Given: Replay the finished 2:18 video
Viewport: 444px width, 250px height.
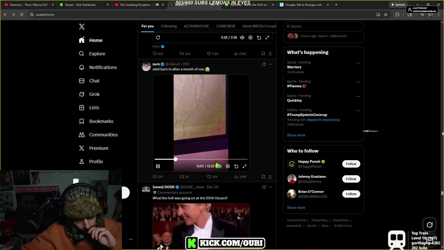Looking at the screenshot, I should [158, 37].
